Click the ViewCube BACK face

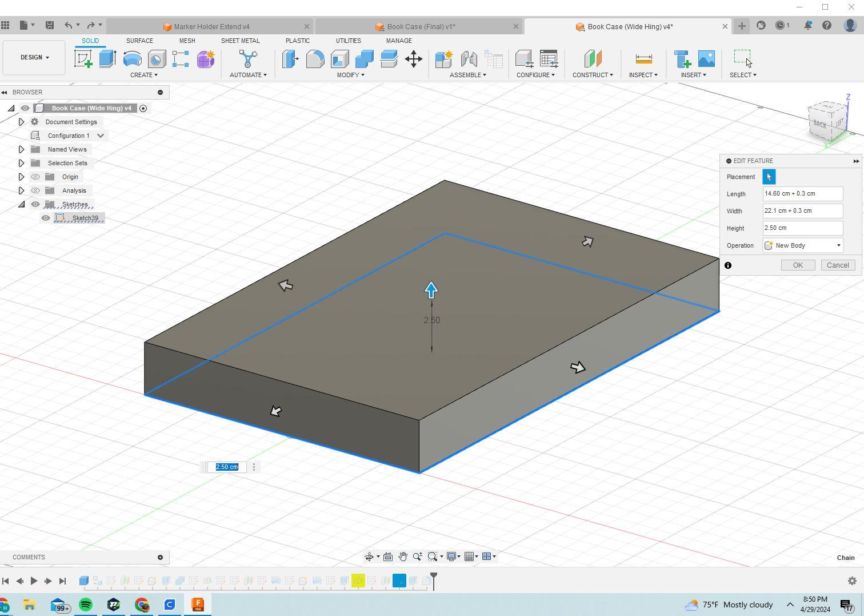(820, 124)
